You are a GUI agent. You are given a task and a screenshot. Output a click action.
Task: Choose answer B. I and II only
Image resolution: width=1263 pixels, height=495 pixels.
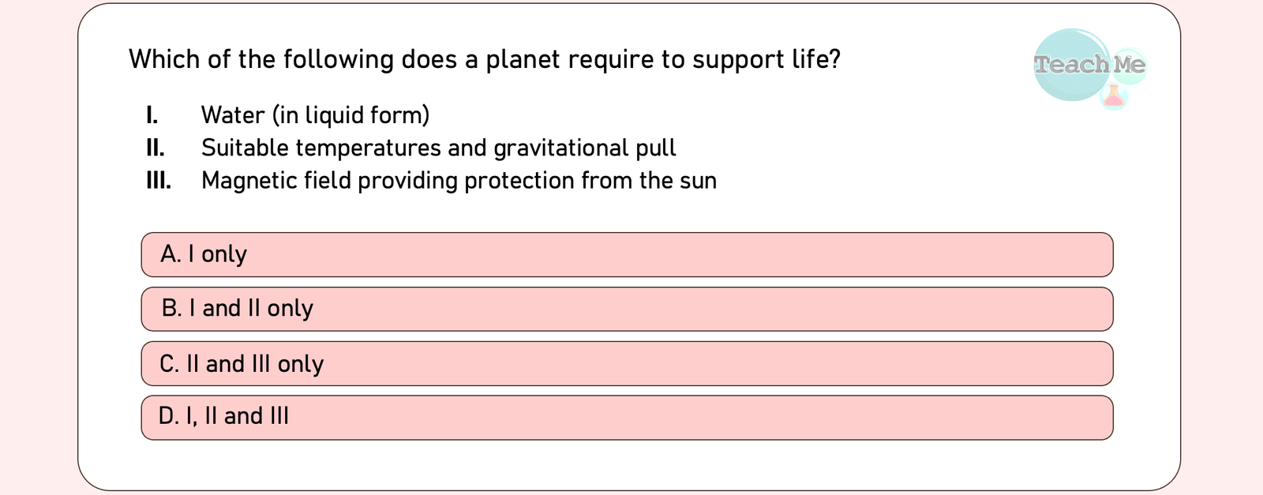627,309
